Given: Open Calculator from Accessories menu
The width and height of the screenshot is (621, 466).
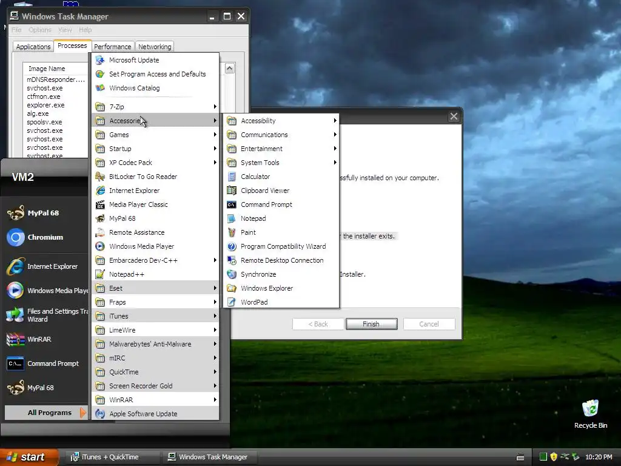Looking at the screenshot, I should pyautogui.click(x=281, y=177).
